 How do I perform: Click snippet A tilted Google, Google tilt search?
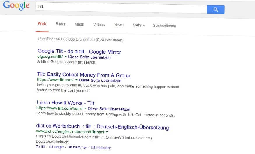click(x=66, y=62)
